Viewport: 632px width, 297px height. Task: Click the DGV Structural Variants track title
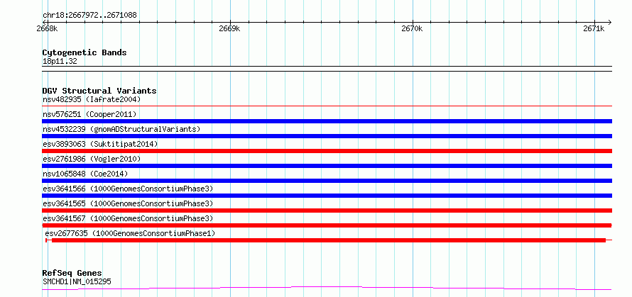[99, 91]
